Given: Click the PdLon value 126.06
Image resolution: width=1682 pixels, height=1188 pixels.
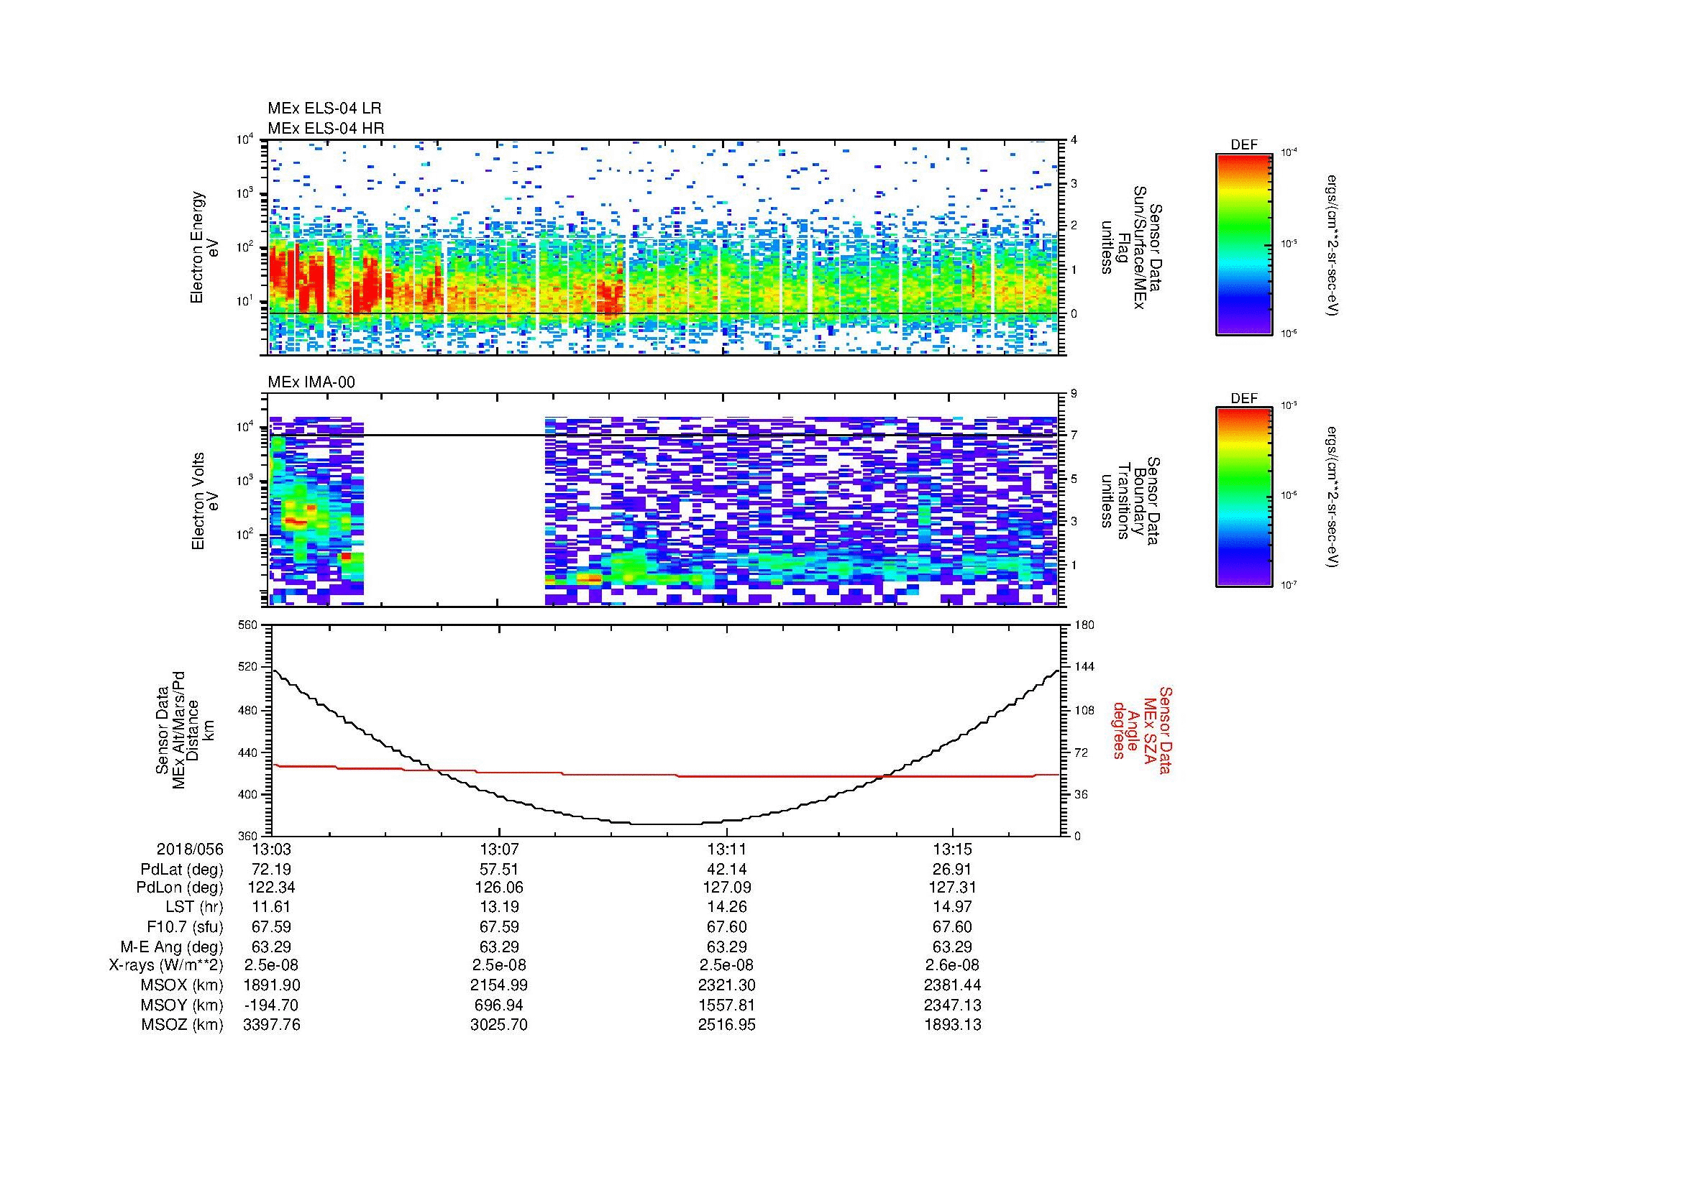Looking at the screenshot, I should (499, 888).
